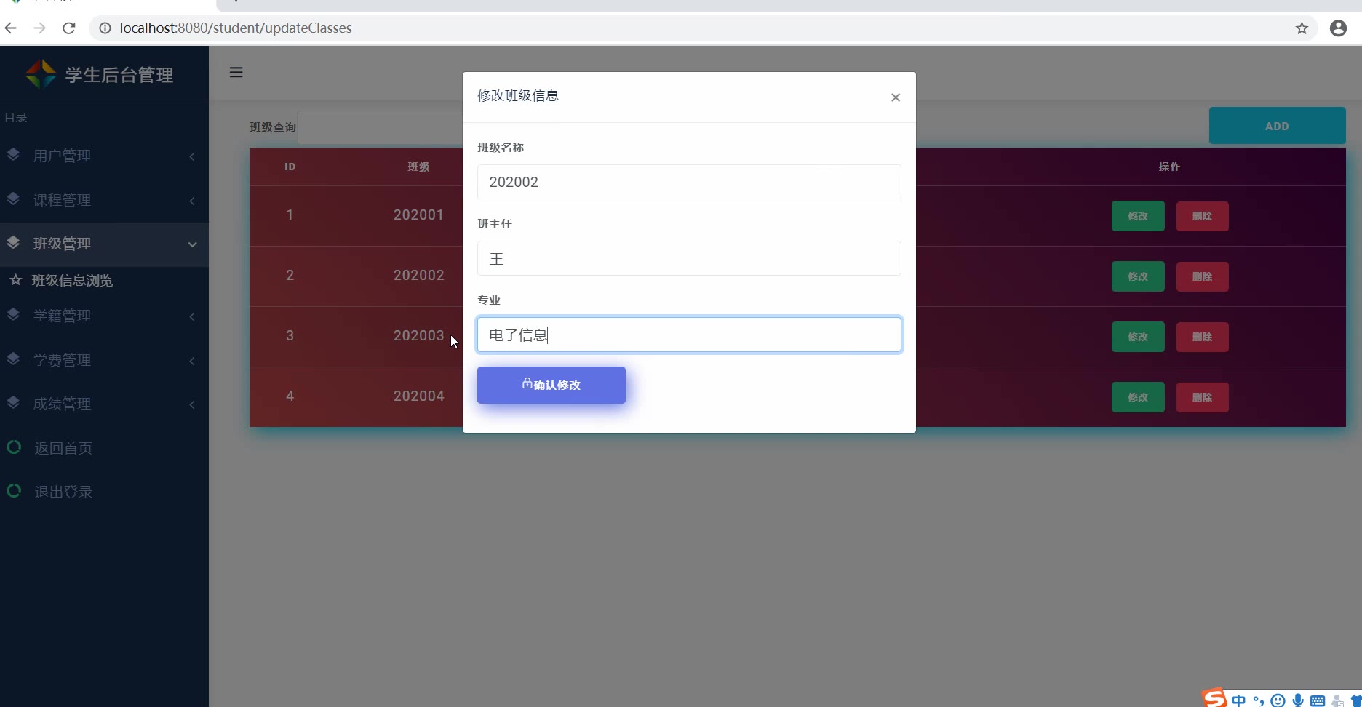Image resolution: width=1362 pixels, height=707 pixels.
Task: Click table cell 202004
Action: pyautogui.click(x=418, y=396)
